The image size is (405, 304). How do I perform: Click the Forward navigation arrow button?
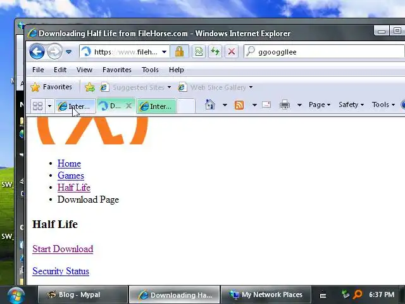(x=54, y=51)
